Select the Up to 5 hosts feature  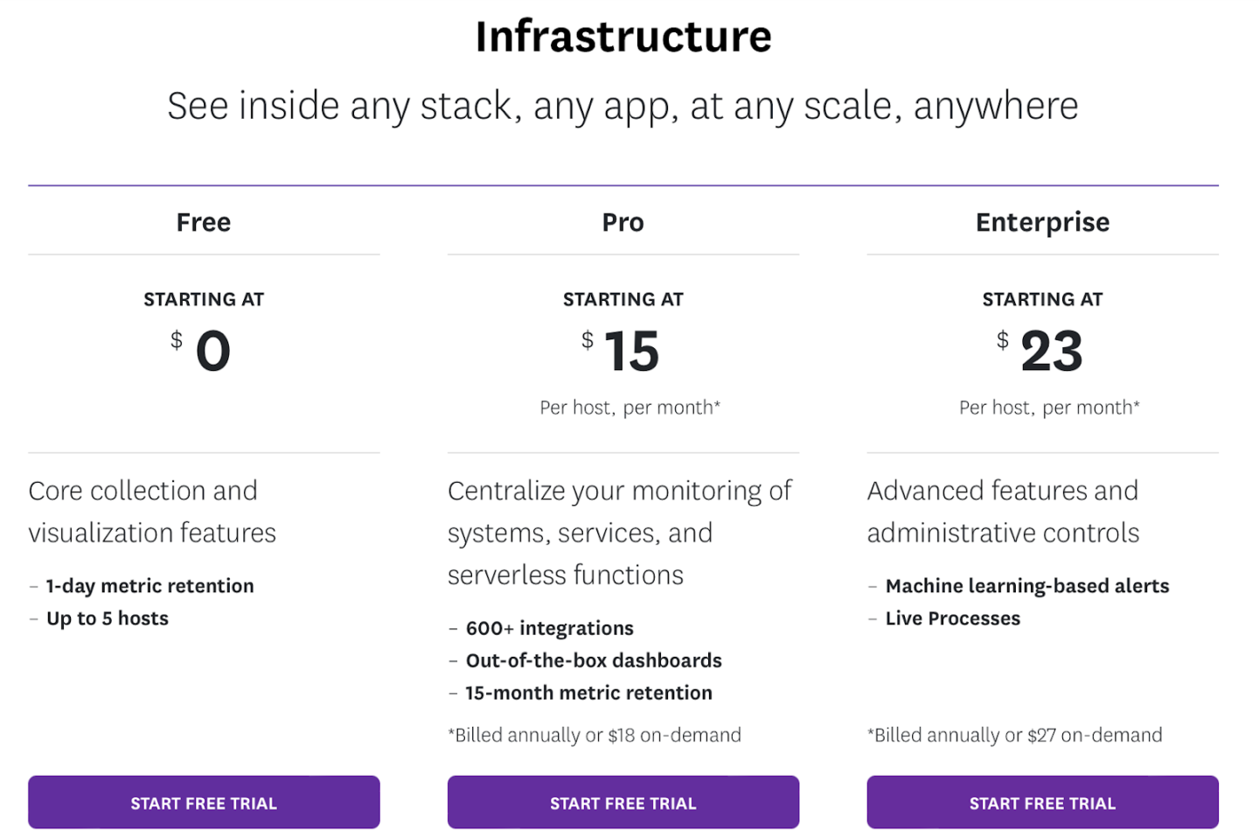coord(107,618)
